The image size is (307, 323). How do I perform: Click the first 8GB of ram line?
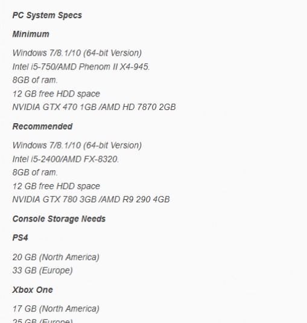(35, 80)
